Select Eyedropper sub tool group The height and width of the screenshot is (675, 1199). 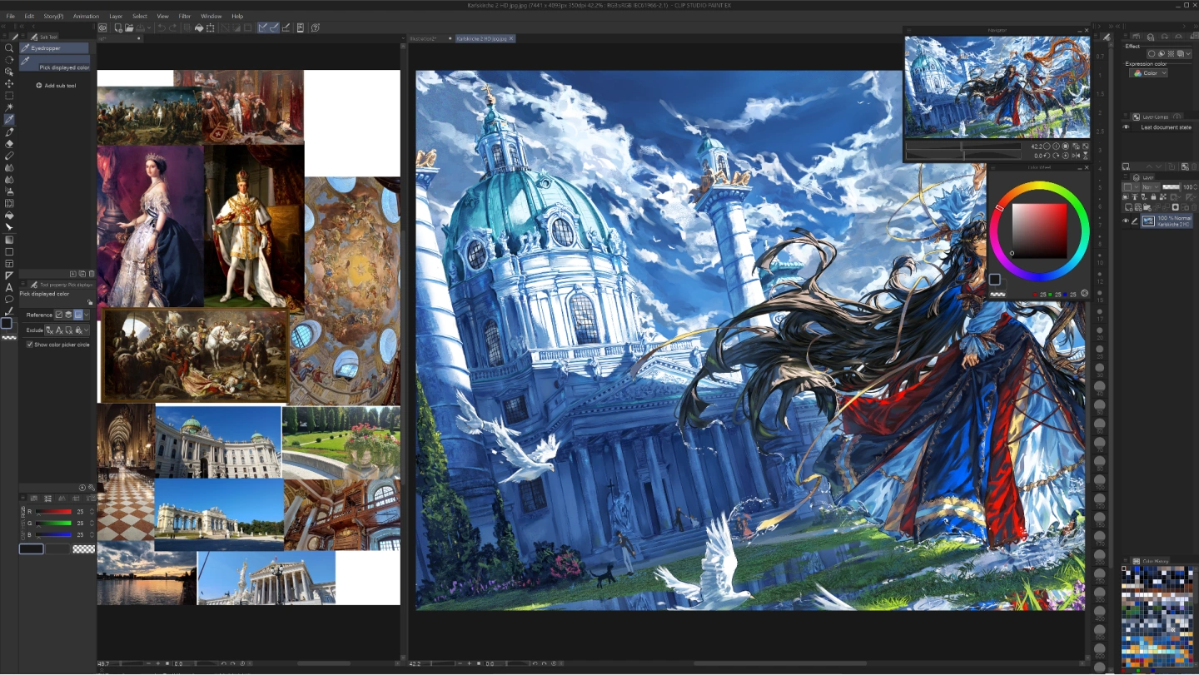(54, 48)
